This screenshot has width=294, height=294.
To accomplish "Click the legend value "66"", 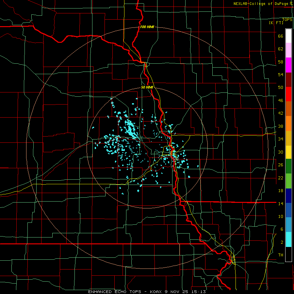I will pos(281,36).
